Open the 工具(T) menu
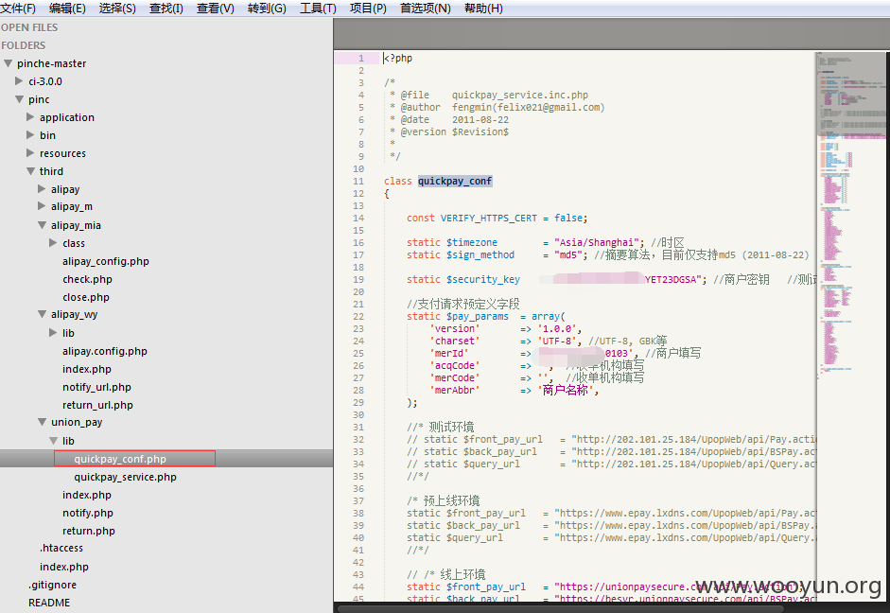The height and width of the screenshot is (613, 890). 318,9
